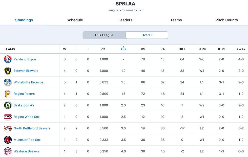This screenshot has height=157, width=248.
Task: Click the Parkland Expos team logo
Action: pos(8,59)
